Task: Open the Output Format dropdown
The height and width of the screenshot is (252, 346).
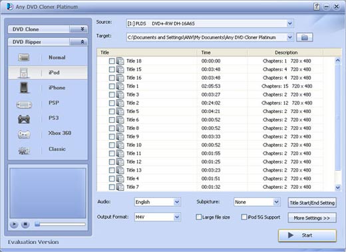Action: (x=177, y=217)
